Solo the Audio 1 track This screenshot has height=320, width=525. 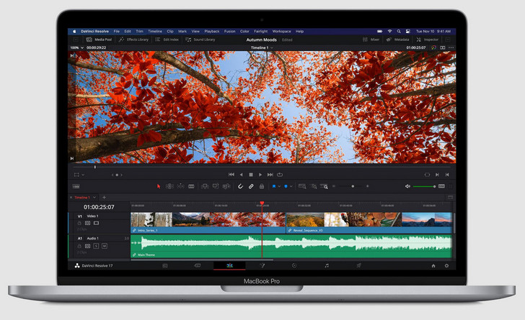click(x=96, y=246)
